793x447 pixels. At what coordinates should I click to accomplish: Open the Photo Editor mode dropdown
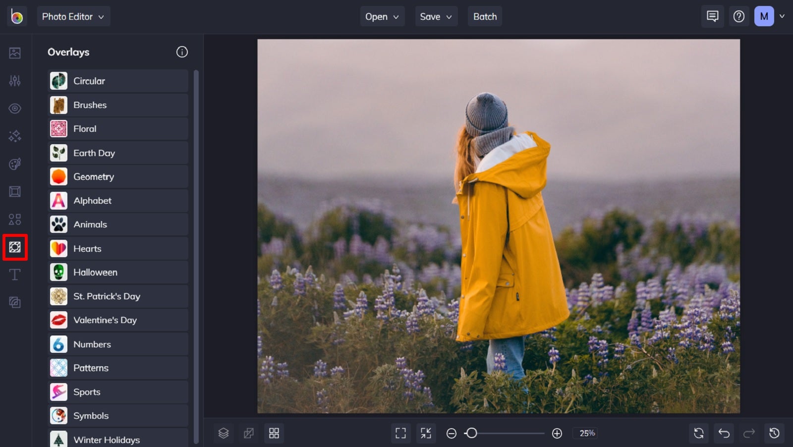(73, 16)
